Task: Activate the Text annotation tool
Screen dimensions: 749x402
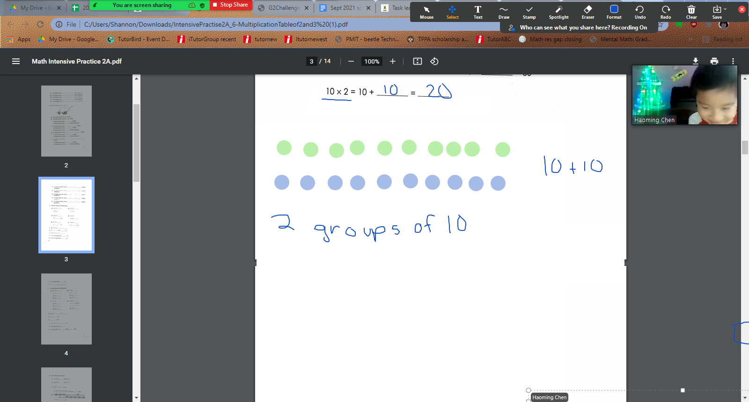Action: tap(478, 12)
